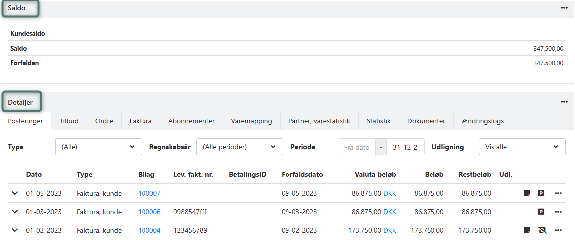
Task: Click the Forfaldsdato column header
Action: pos(302,175)
